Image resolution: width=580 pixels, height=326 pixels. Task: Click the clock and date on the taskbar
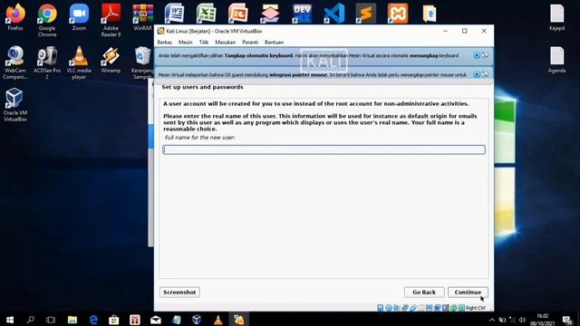coord(542,320)
